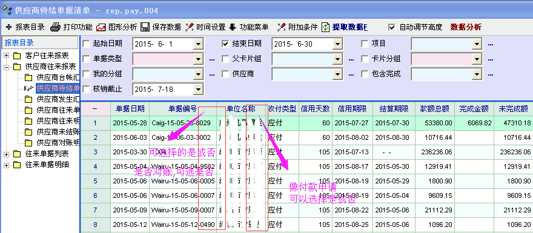Click the ellipsis button beside 包含完成
Screen dimensions: 533x233
pos(490,74)
